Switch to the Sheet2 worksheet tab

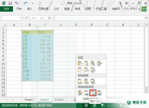tap(59, 100)
